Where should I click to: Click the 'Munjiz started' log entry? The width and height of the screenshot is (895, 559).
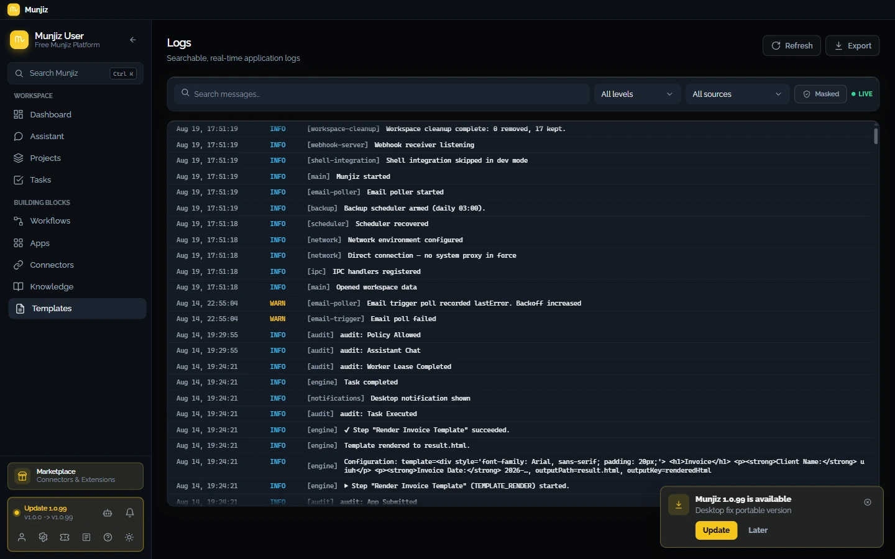click(x=520, y=176)
